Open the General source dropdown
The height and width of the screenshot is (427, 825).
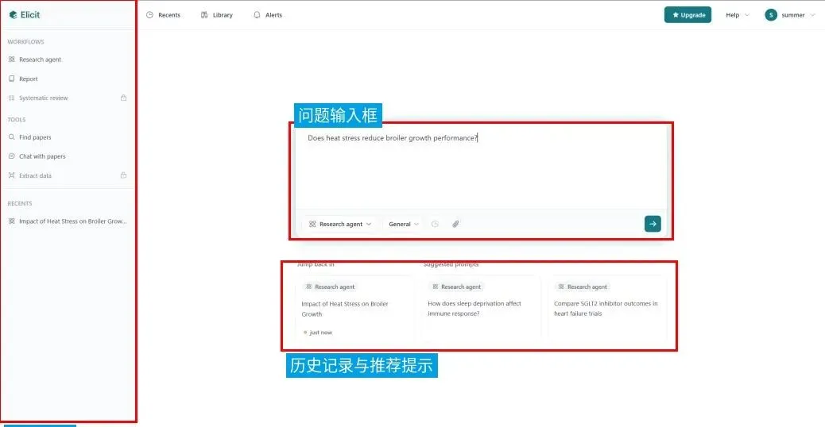[404, 224]
